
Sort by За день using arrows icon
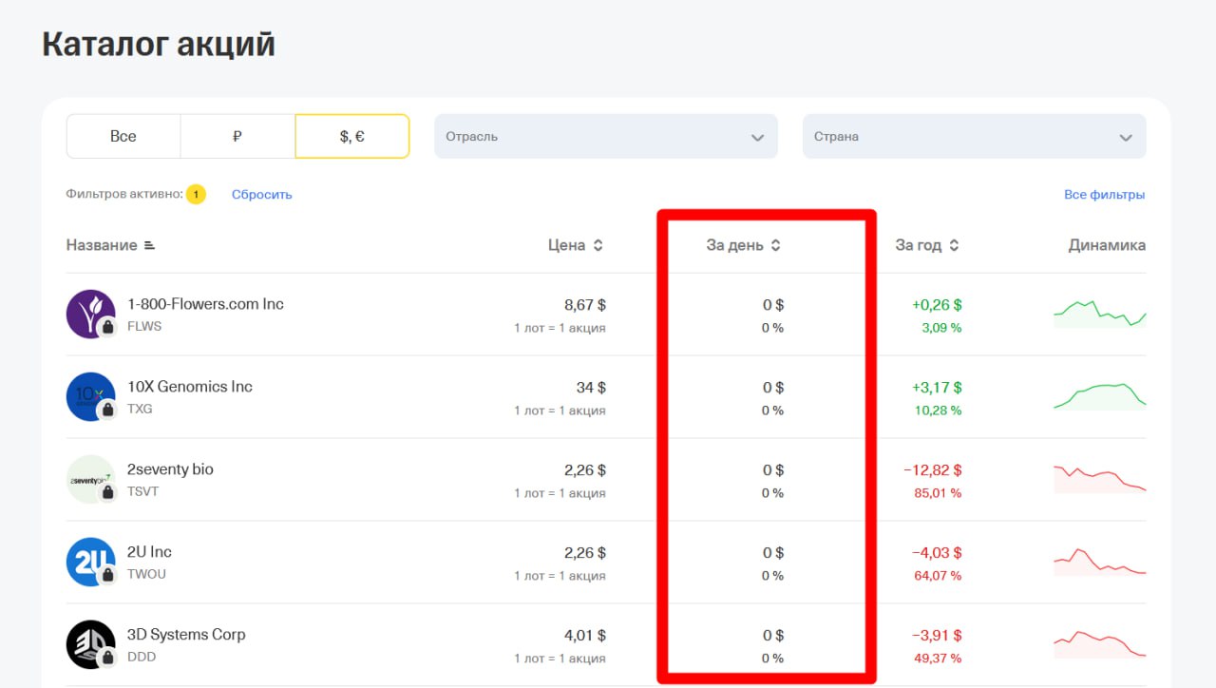775,245
